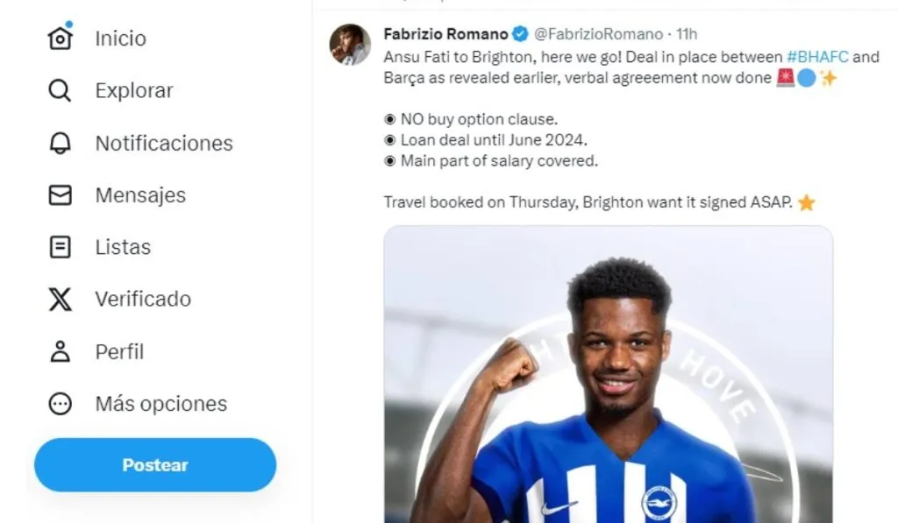The width and height of the screenshot is (898, 523).
Task: Open the Inicio menu label
Action: point(120,39)
